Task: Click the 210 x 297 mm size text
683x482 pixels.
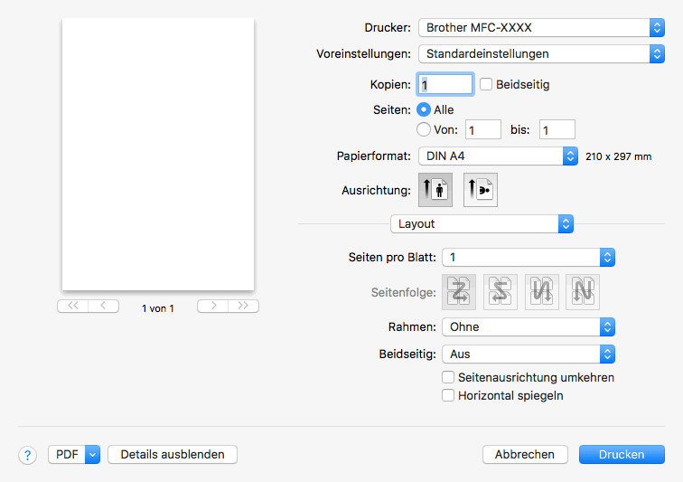Action: click(x=618, y=156)
